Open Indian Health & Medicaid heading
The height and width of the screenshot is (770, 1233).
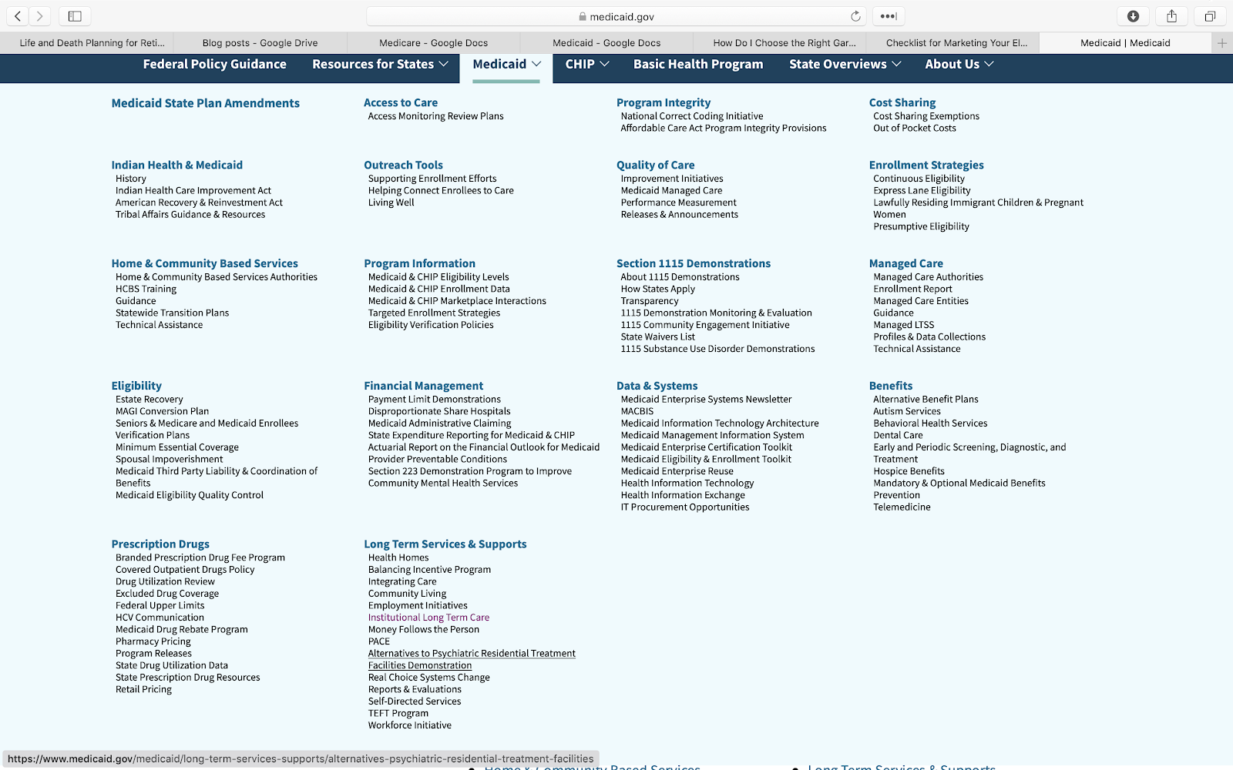tap(177, 165)
